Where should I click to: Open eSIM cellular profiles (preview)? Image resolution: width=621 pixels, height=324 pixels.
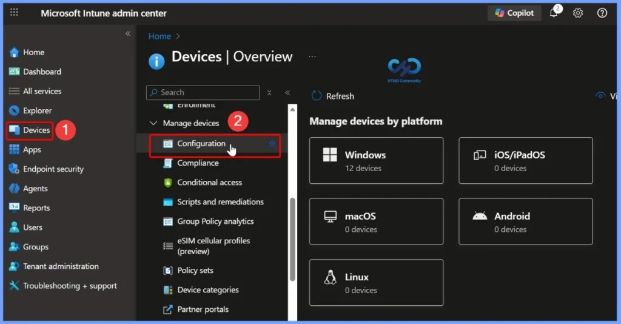click(213, 246)
